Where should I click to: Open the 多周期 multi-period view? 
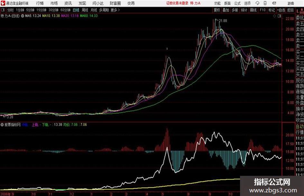104,10
